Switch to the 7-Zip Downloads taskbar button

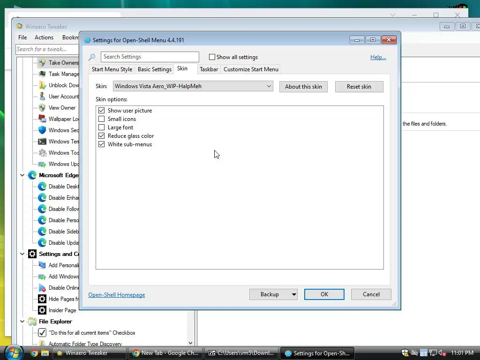[241, 353]
